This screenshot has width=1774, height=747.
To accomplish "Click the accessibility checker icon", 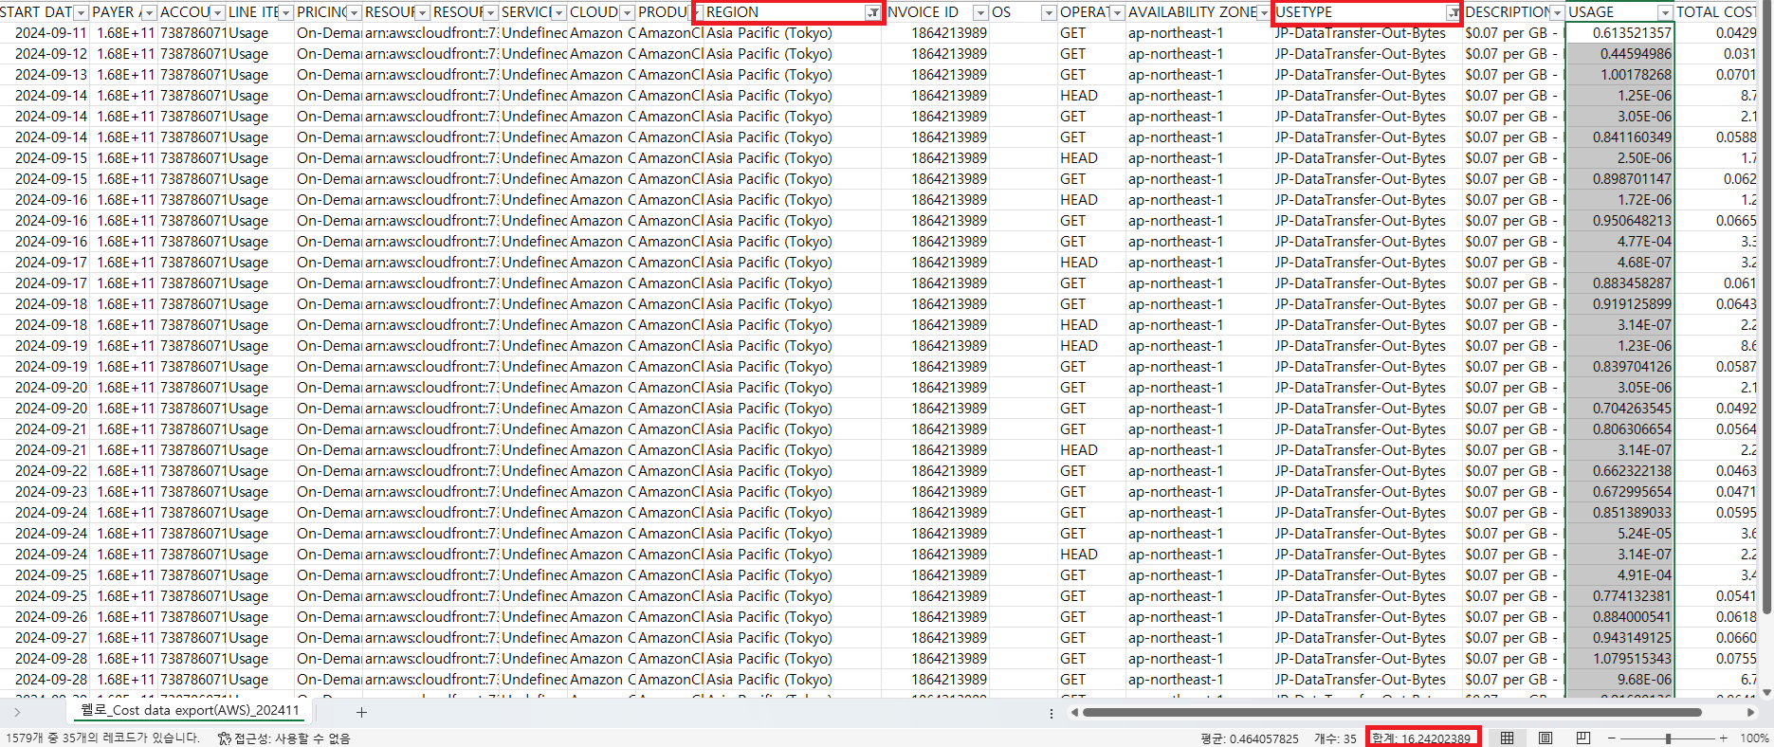I will (224, 738).
